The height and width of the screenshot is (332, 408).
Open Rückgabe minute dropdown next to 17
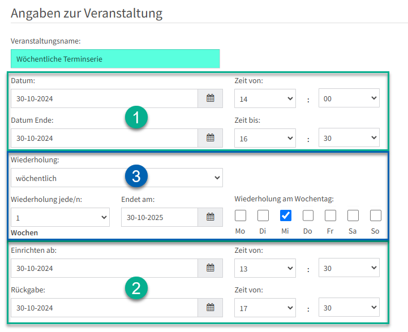pyautogui.click(x=349, y=307)
